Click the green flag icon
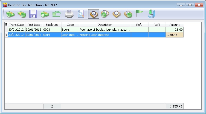Viewport: 206px width, 114px height. pyautogui.click(x=139, y=14)
